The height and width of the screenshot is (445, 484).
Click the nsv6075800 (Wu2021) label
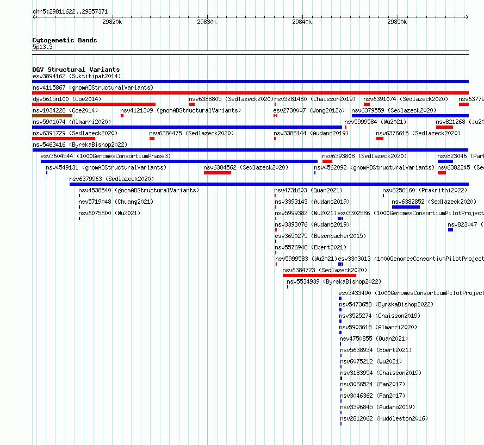[109, 213]
